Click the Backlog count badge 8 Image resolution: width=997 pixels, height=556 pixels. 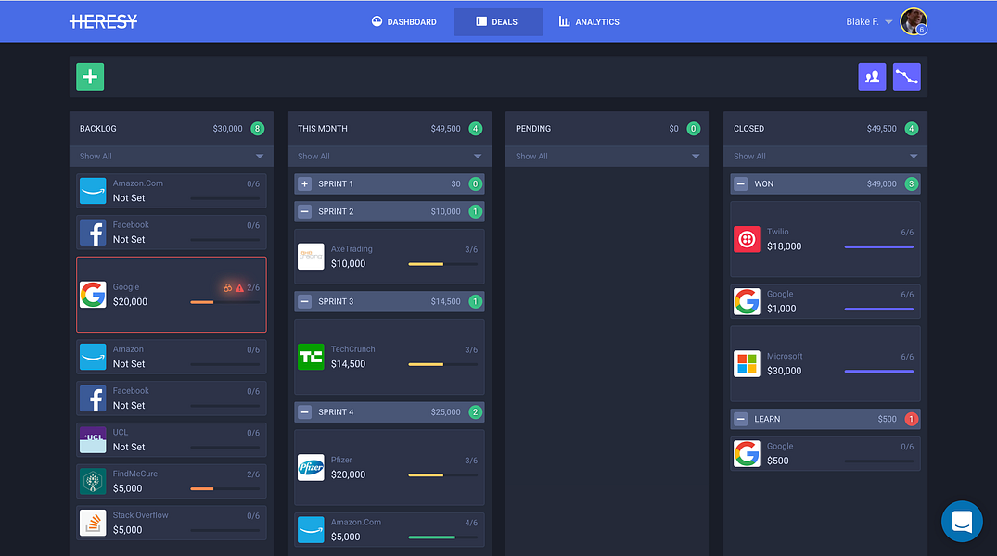tap(258, 129)
